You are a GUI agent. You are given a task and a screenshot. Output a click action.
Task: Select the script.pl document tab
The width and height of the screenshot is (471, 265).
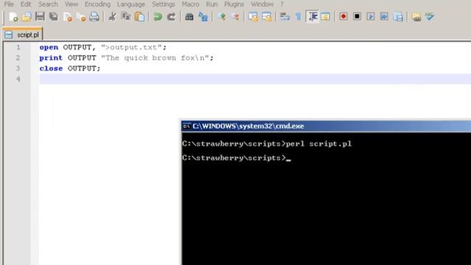tap(23, 35)
